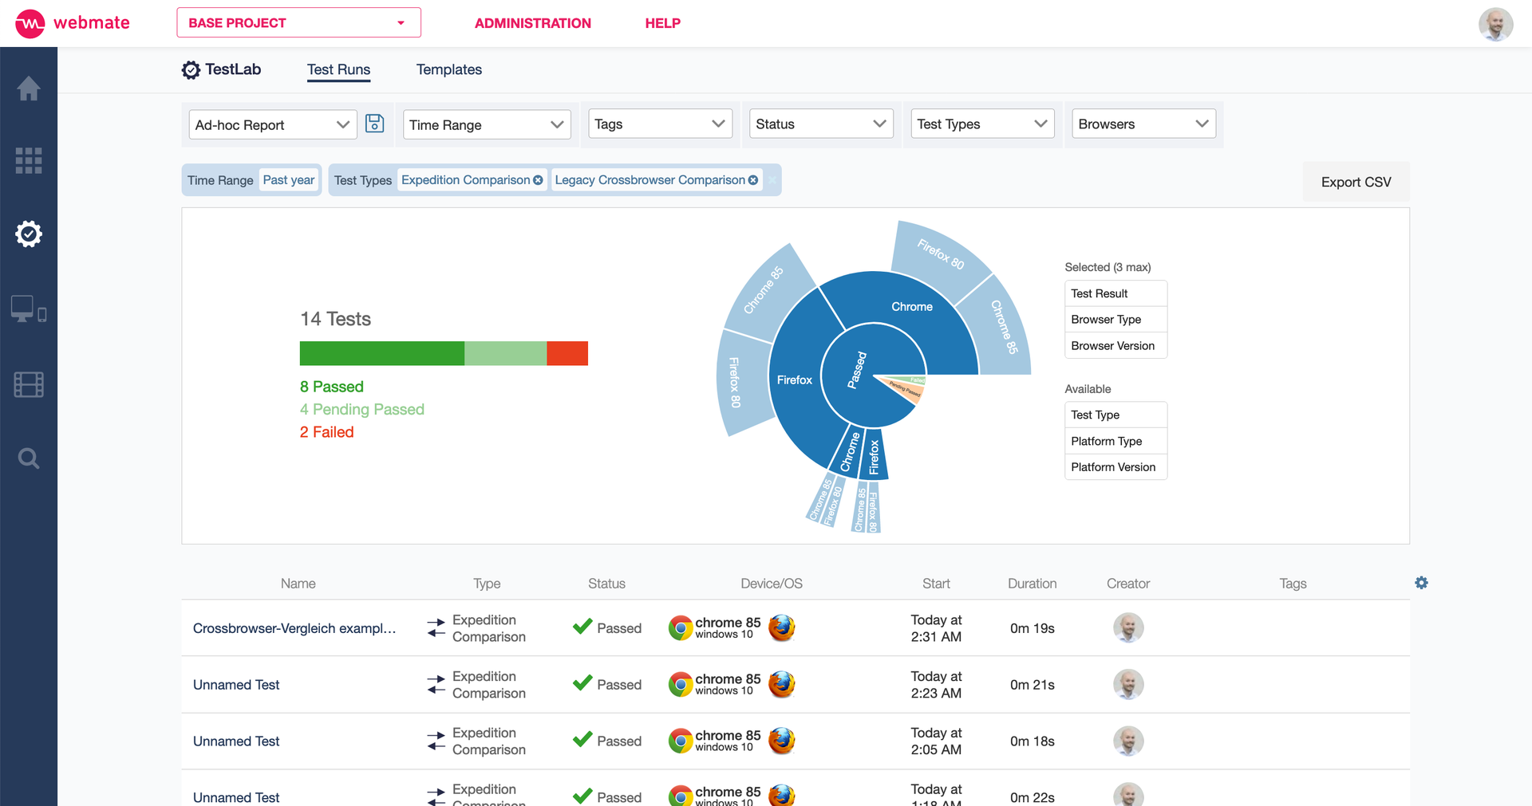Open the Time Range dropdown
1532x806 pixels.
click(x=487, y=124)
